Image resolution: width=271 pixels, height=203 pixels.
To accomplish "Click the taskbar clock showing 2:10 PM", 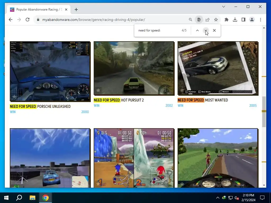I will 248,198.
